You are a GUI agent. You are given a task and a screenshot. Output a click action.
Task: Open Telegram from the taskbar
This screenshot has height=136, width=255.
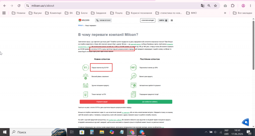142,132
